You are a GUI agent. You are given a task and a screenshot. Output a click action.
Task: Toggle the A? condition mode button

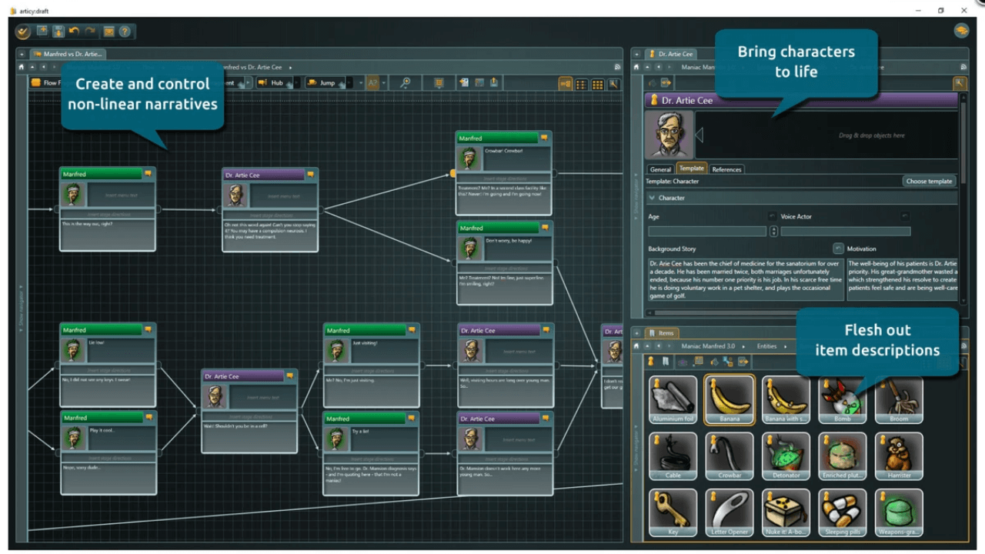click(x=372, y=82)
